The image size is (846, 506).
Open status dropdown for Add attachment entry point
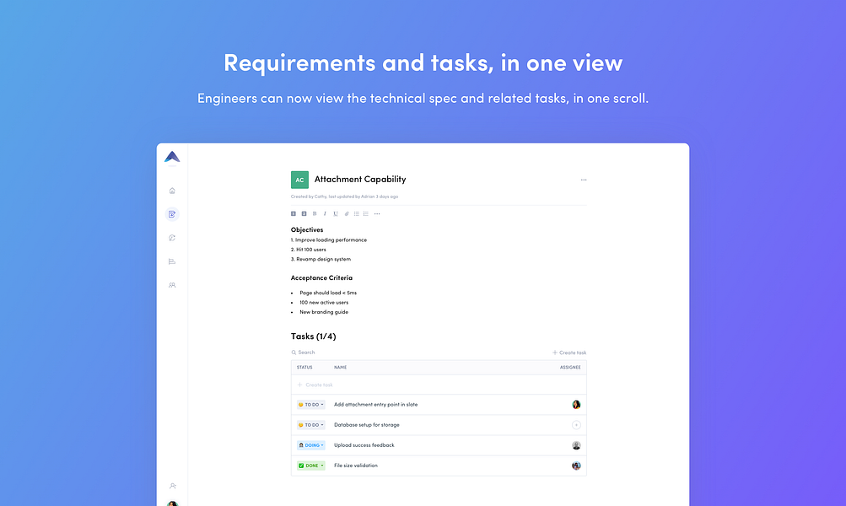pos(310,405)
